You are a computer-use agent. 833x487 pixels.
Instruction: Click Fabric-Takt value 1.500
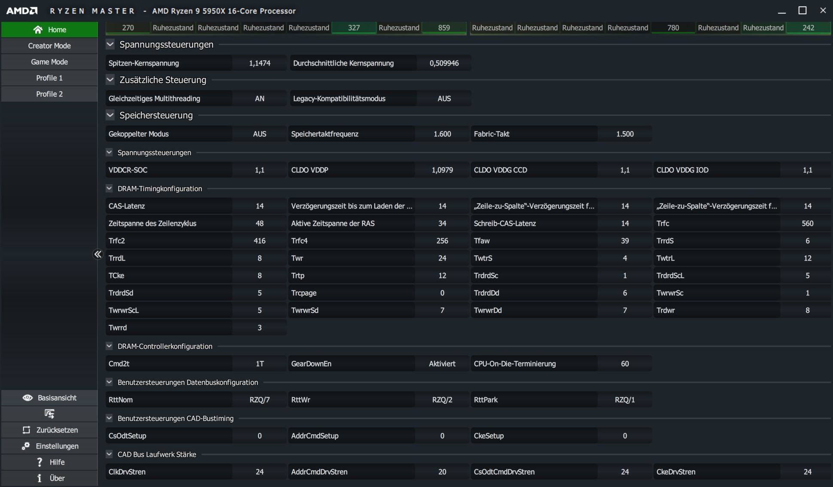625,134
